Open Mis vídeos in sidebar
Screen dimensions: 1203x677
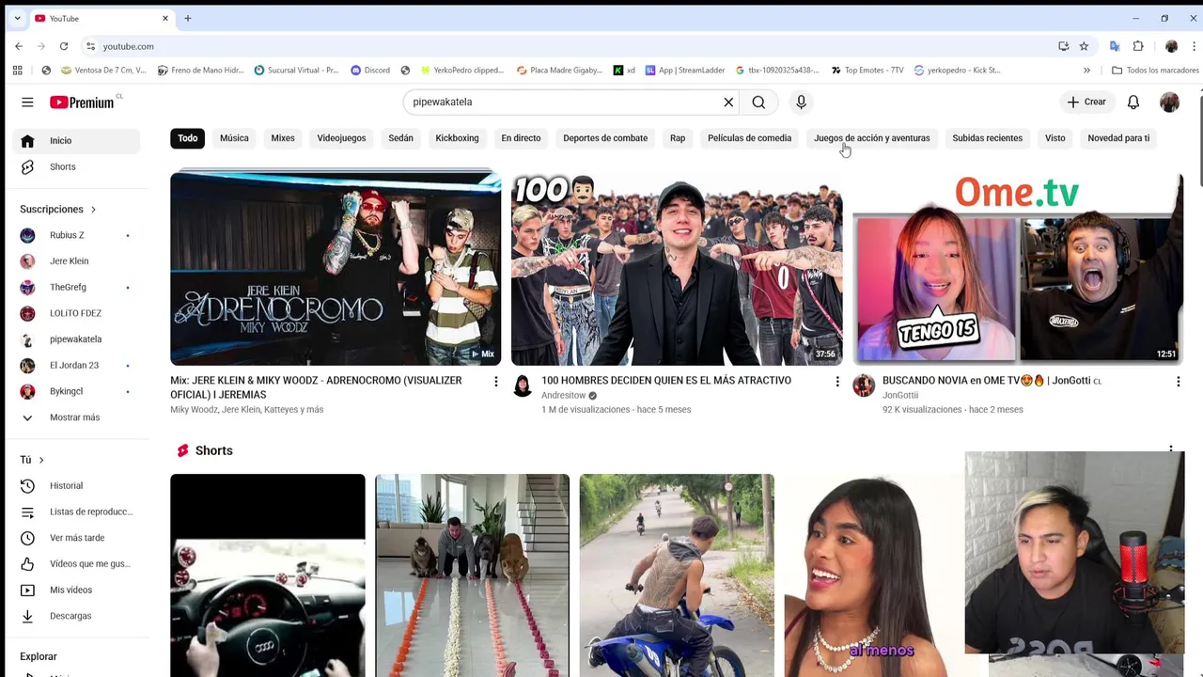coord(77,590)
